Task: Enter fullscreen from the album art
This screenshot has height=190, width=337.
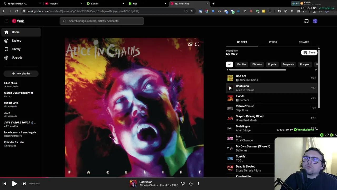Action: (x=197, y=44)
